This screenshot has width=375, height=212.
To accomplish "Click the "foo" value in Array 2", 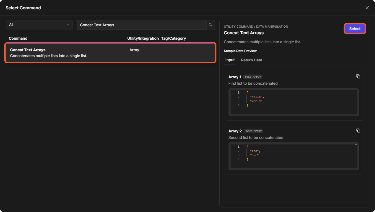I will [x=254, y=151].
